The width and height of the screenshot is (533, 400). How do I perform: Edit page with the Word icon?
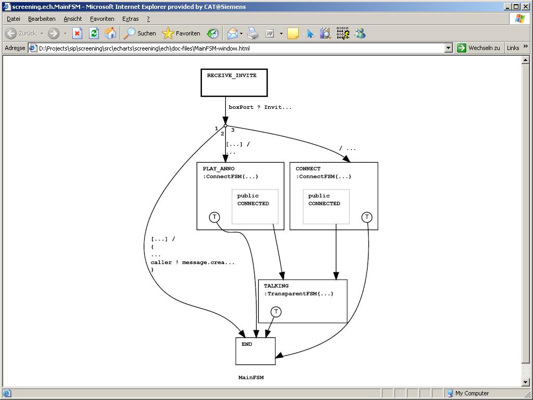(x=270, y=33)
